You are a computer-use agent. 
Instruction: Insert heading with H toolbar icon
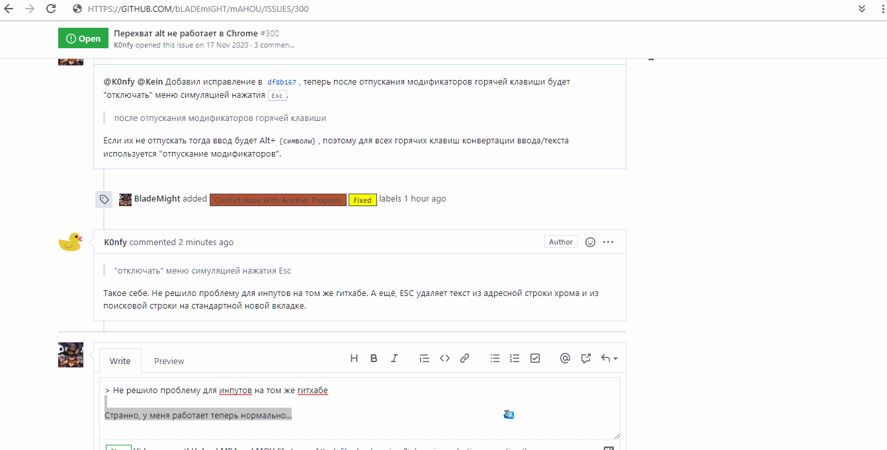pyautogui.click(x=354, y=359)
